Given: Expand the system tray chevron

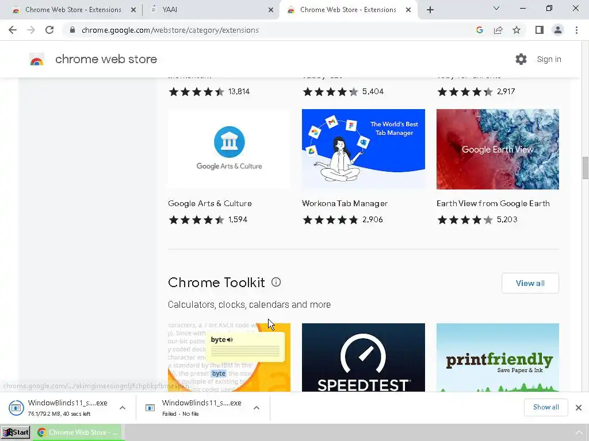Looking at the screenshot, I should click(579, 432).
